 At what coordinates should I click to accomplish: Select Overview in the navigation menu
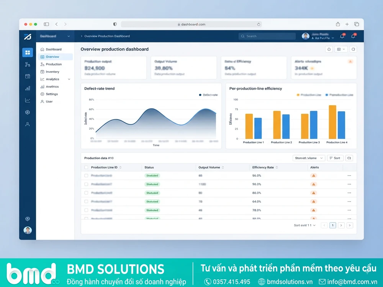tap(55, 57)
